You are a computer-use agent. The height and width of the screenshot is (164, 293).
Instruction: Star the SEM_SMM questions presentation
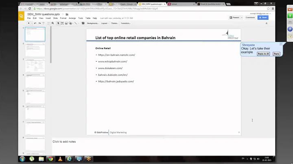pyautogui.click(x=63, y=14)
